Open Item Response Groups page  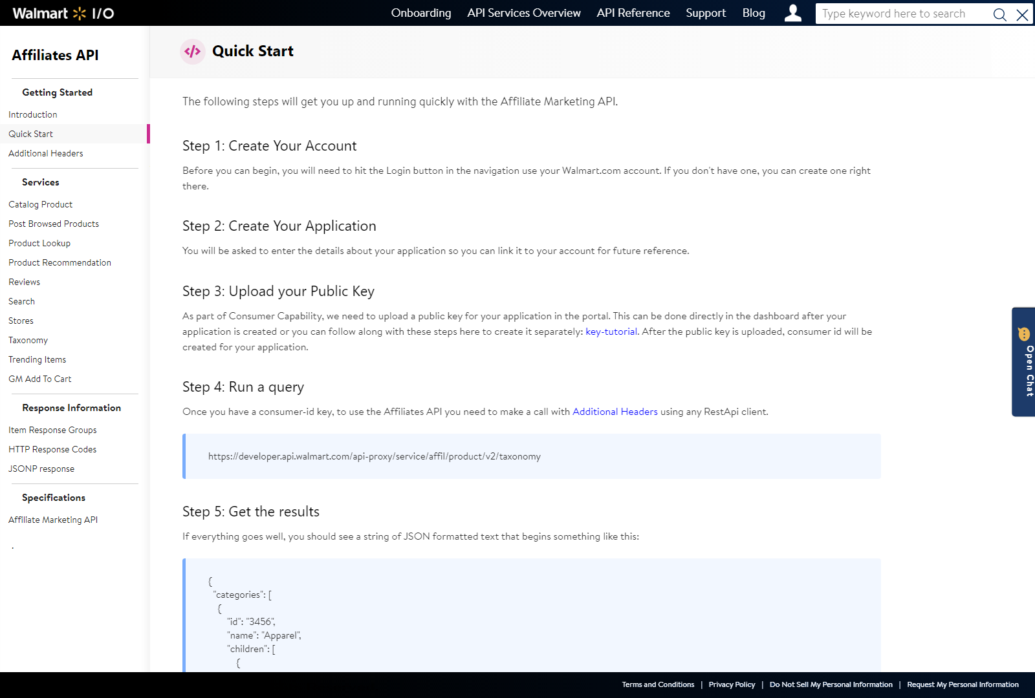53,430
